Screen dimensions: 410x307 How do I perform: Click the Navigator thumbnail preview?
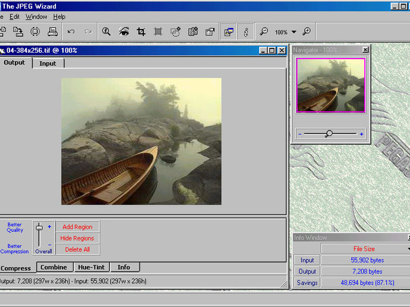pos(330,85)
